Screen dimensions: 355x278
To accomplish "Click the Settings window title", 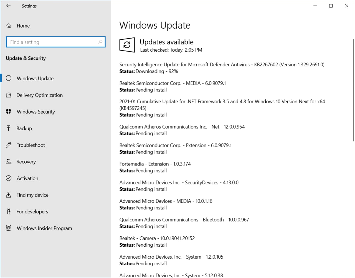I will coord(29,6).
